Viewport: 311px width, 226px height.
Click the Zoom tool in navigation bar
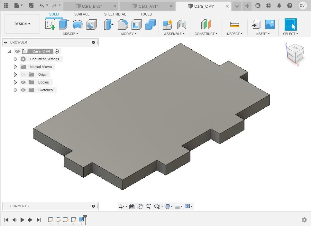pyautogui.click(x=148, y=206)
